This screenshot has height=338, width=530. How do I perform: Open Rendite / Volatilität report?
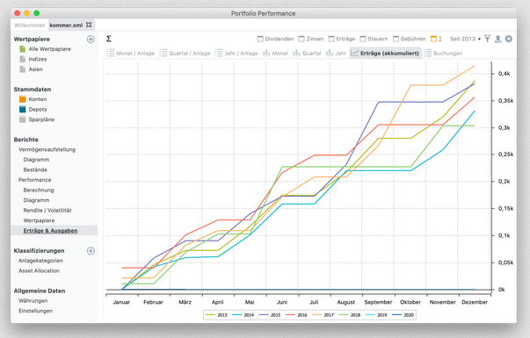(x=47, y=210)
